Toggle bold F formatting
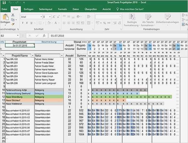 coord(22,23)
